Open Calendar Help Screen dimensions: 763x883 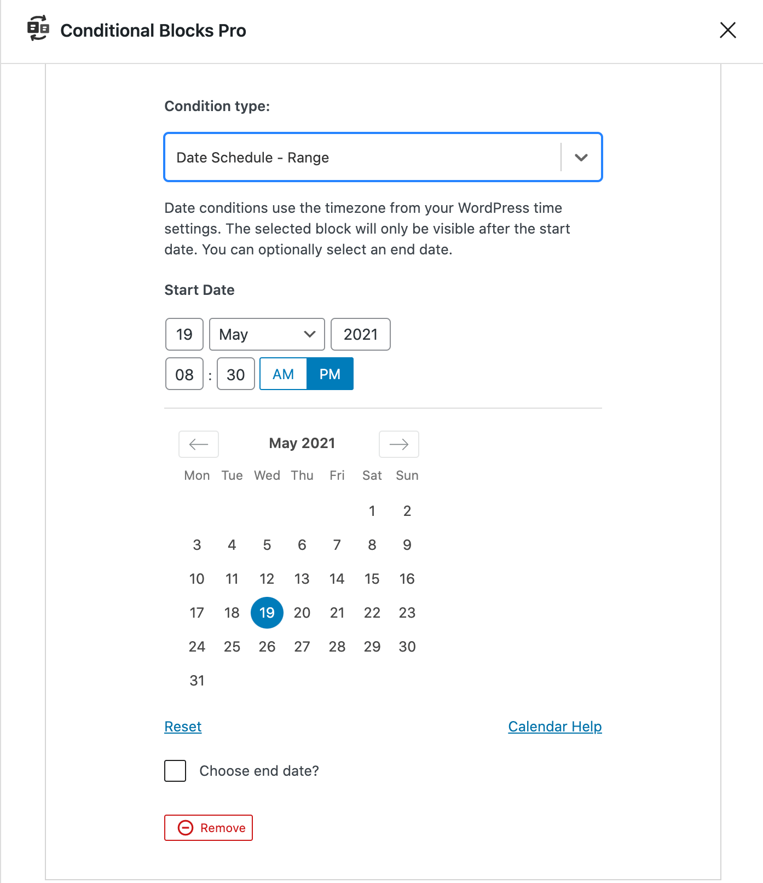(554, 727)
